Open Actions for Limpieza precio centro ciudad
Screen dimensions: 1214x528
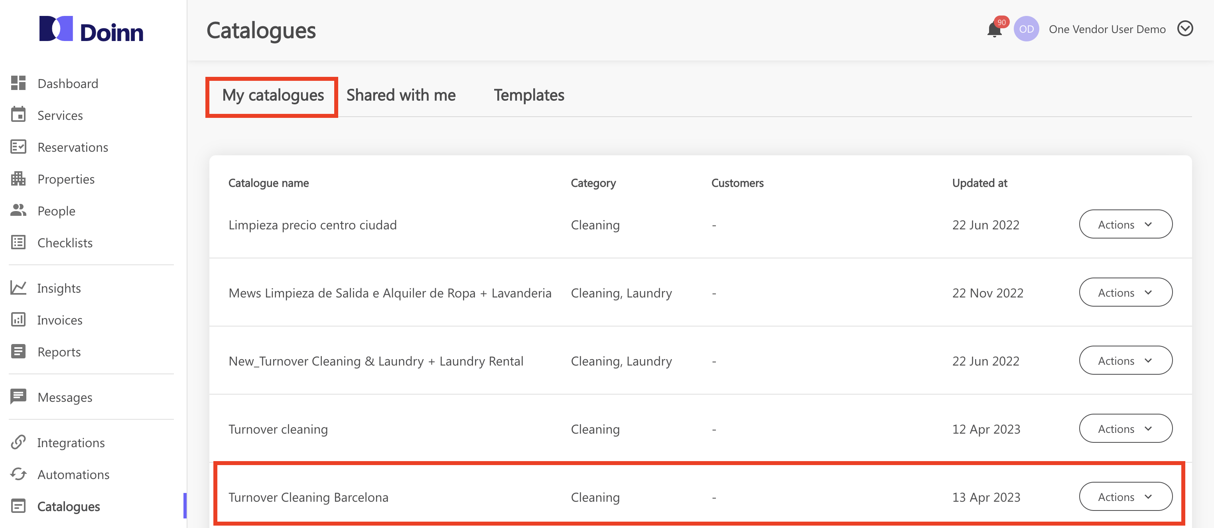1125,224
